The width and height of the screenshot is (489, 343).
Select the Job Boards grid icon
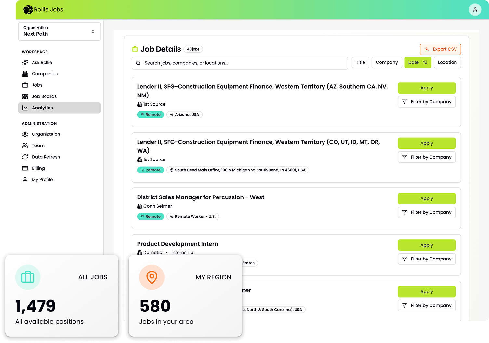(25, 96)
